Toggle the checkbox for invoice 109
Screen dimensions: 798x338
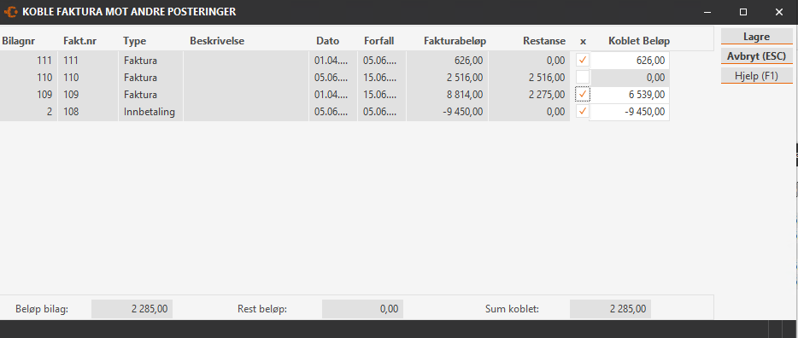tap(583, 95)
